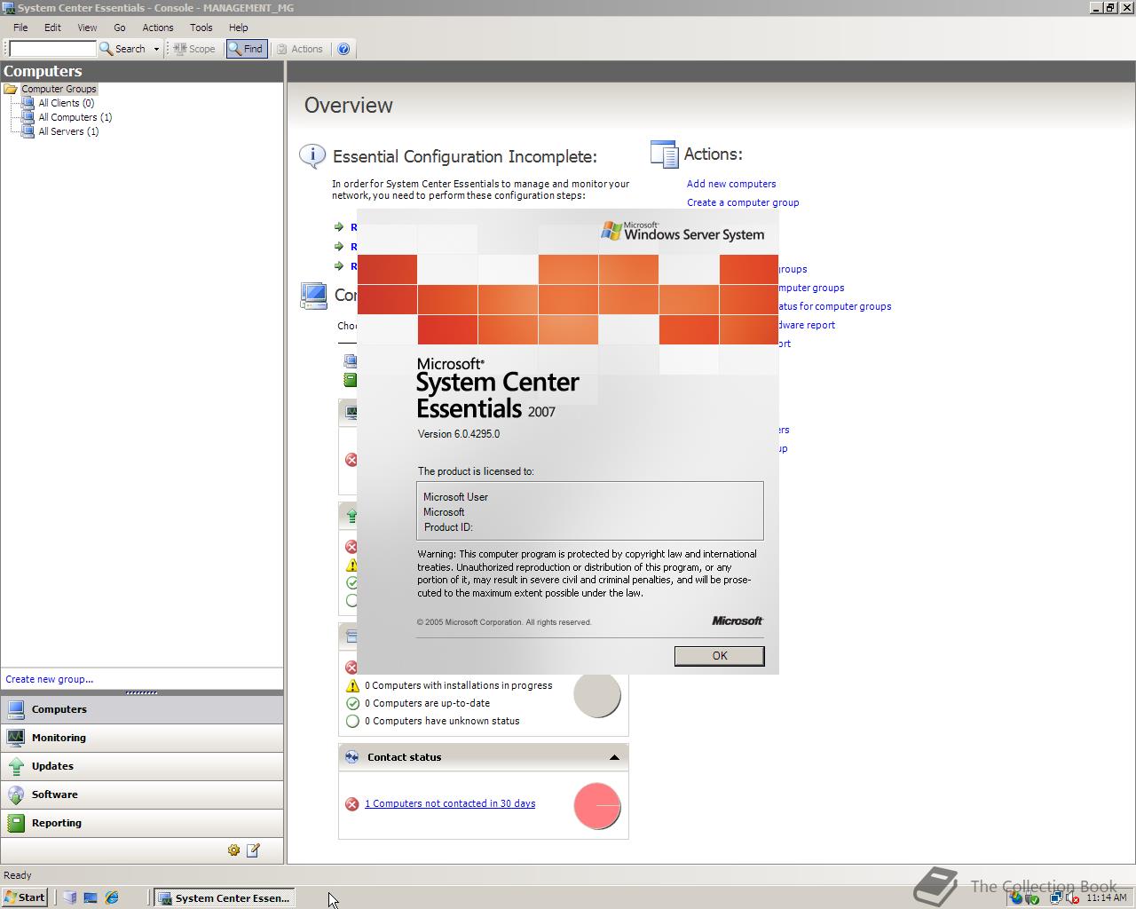Viewport: 1136px width, 909px height.
Task: Click into the toolbar search text box
Action: [x=52, y=49]
